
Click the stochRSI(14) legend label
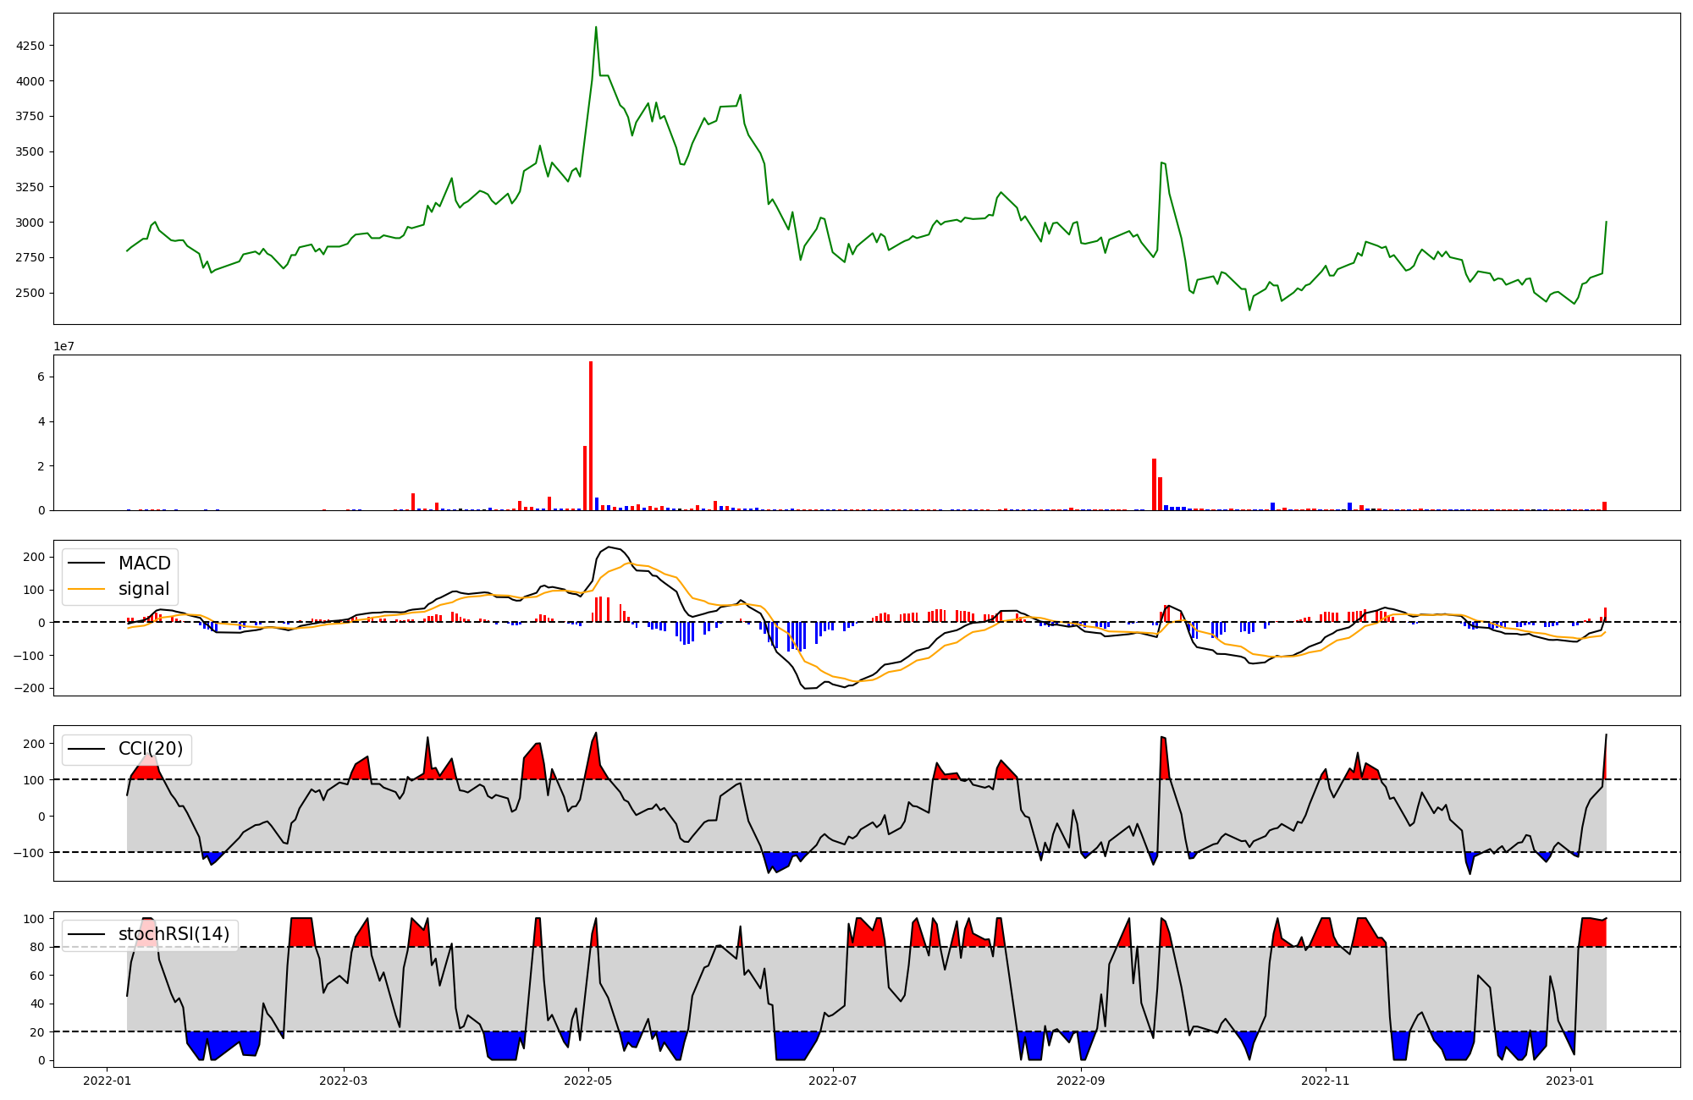pyautogui.click(x=174, y=934)
